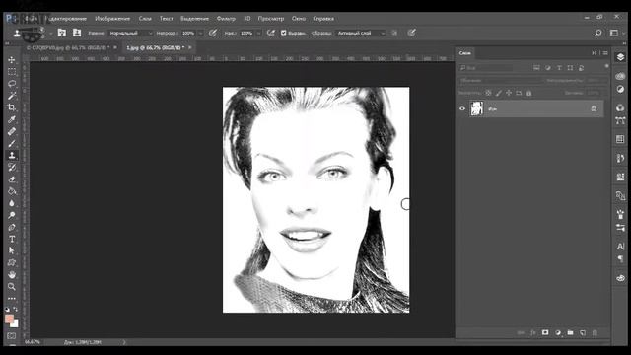Select the Shape tool
Screen dimensions: 631x355
pos(12,263)
